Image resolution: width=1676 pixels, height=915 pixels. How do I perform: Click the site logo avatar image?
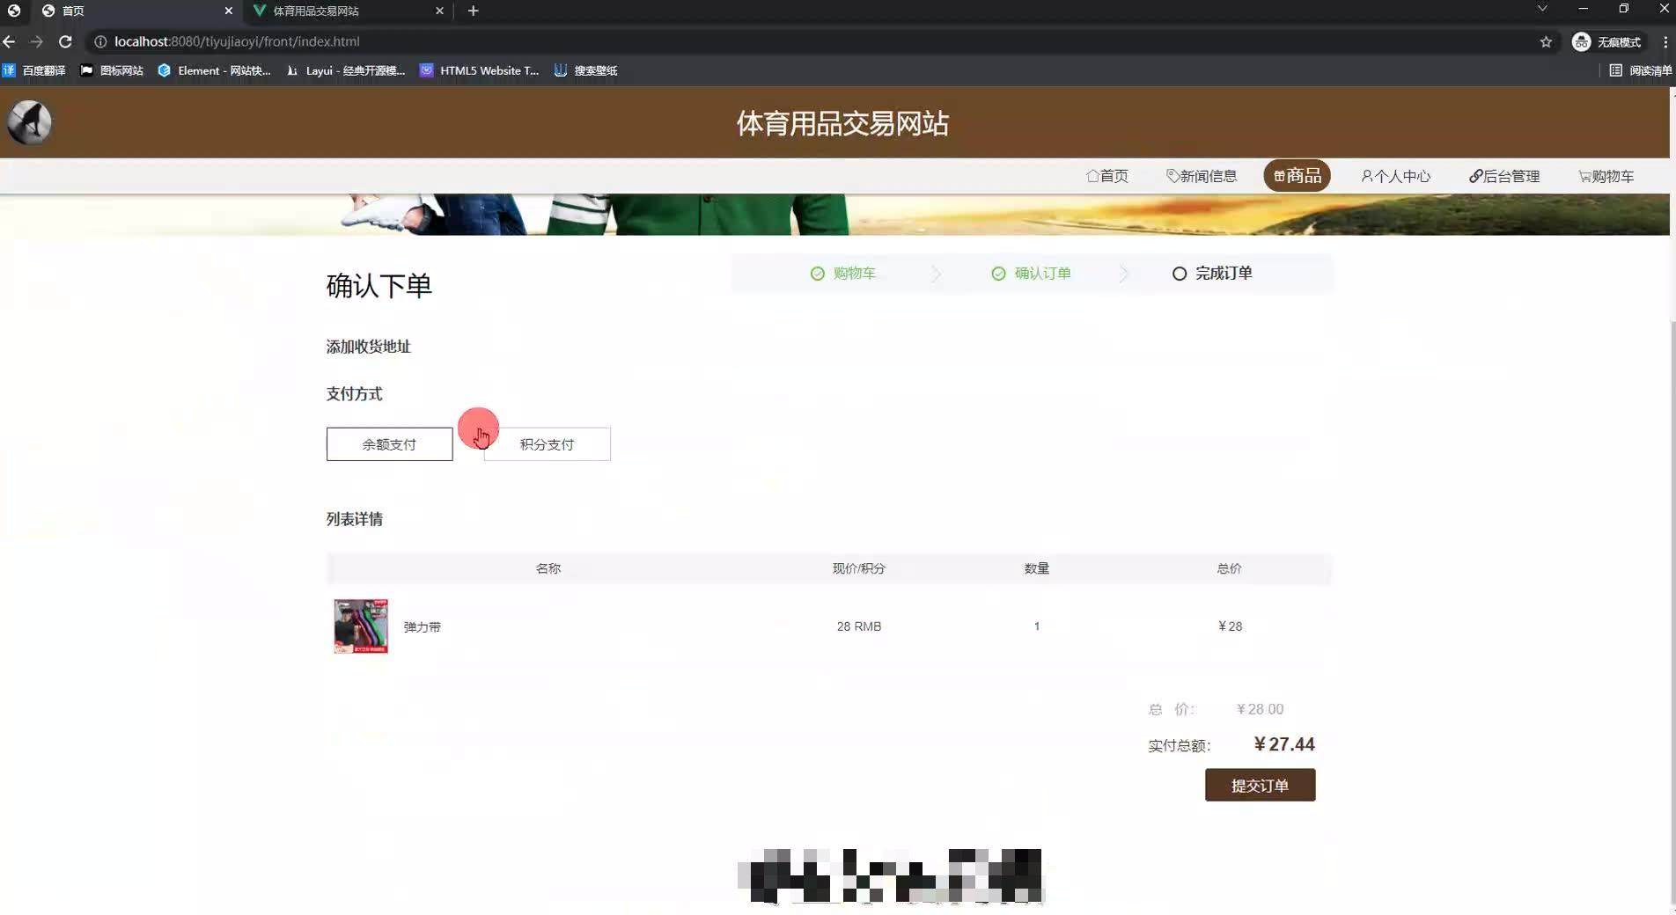29,122
